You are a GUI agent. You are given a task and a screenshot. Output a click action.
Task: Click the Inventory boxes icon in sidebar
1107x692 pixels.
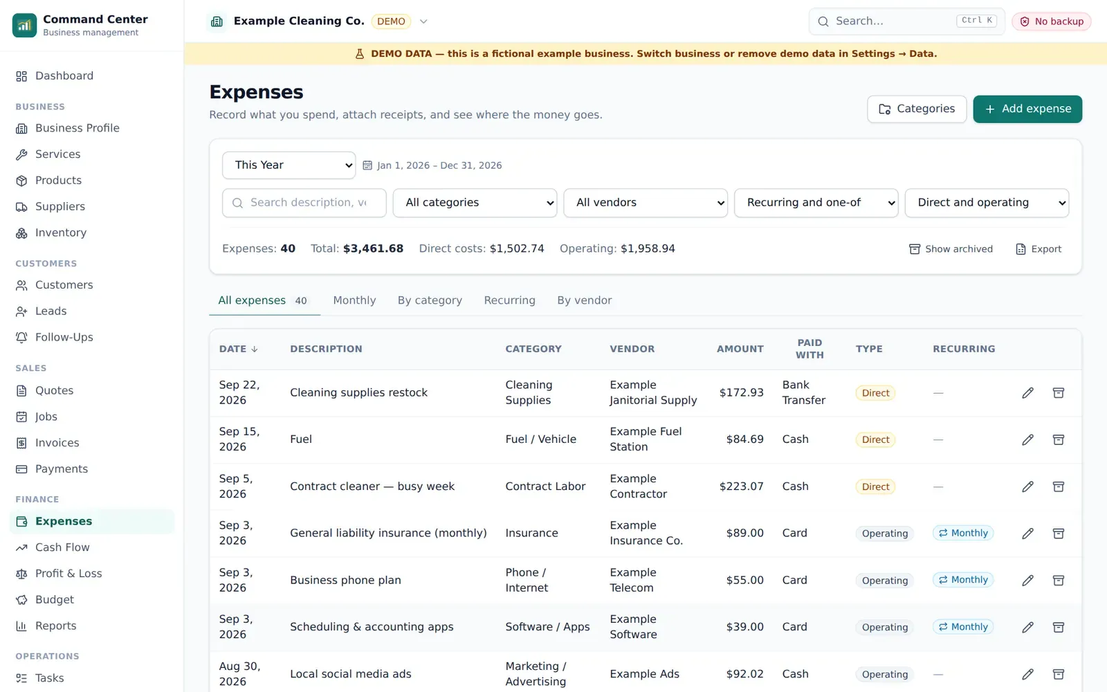pyautogui.click(x=21, y=233)
